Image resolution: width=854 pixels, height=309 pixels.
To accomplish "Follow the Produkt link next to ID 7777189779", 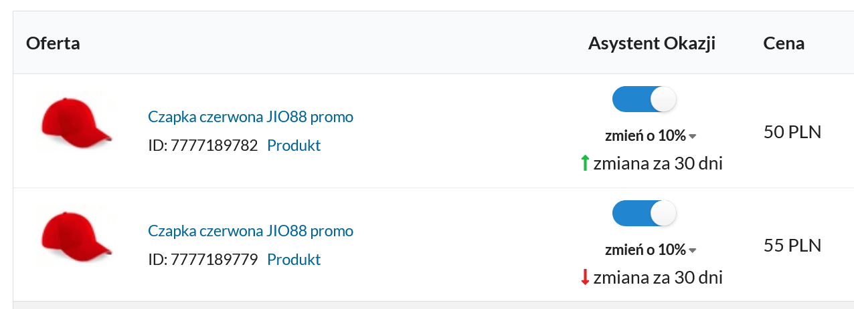I will tap(294, 259).
